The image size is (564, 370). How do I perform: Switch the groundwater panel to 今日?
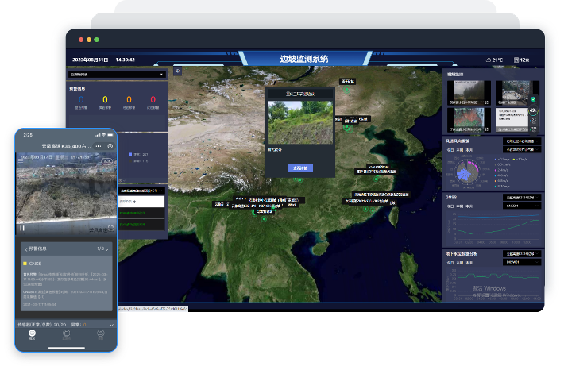coord(450,263)
